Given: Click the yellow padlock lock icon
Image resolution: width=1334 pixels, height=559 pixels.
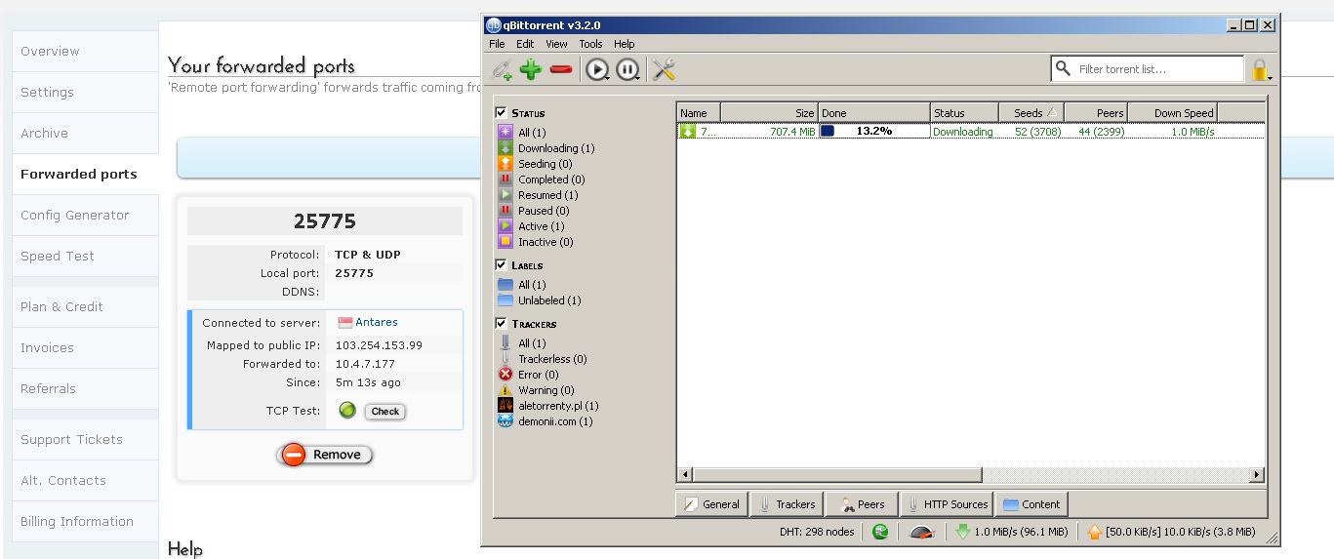Looking at the screenshot, I should pos(1259,69).
